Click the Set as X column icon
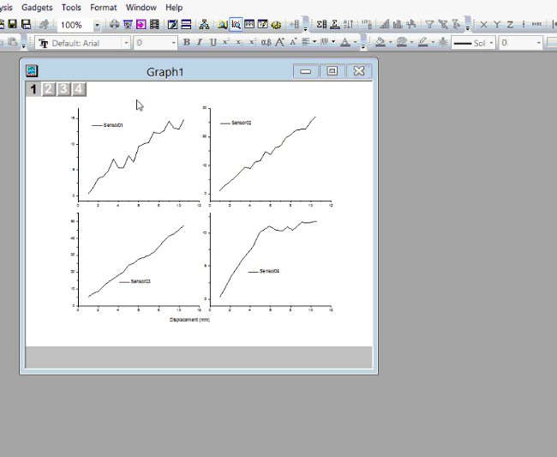Viewport: 557px width, 457px height. point(483,25)
